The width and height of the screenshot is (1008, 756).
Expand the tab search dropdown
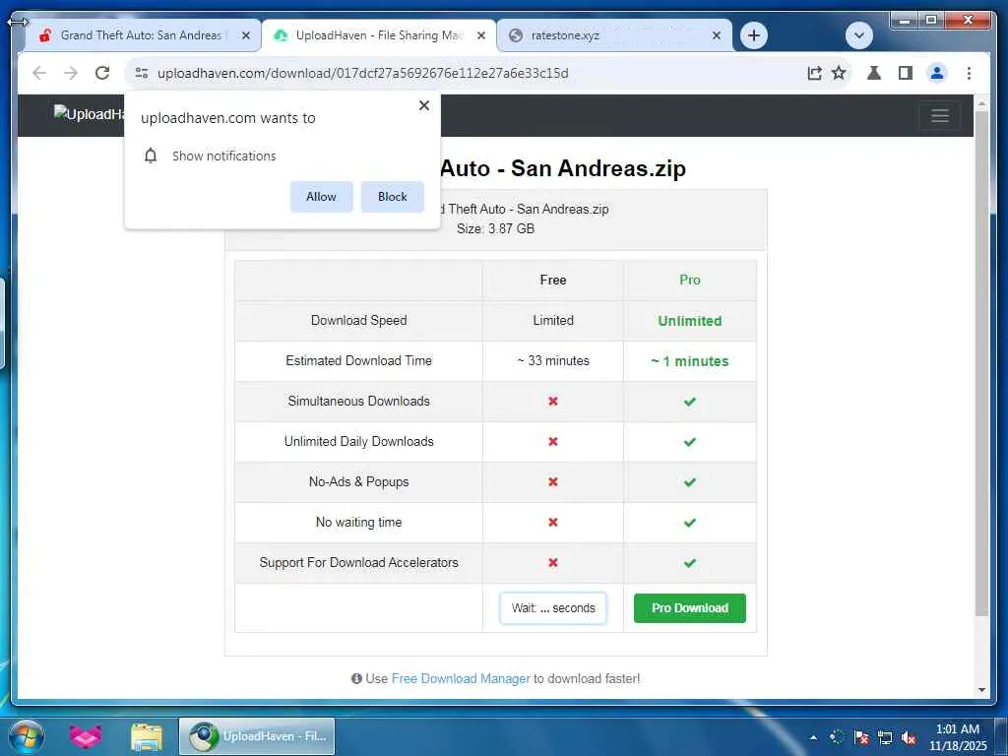858,35
